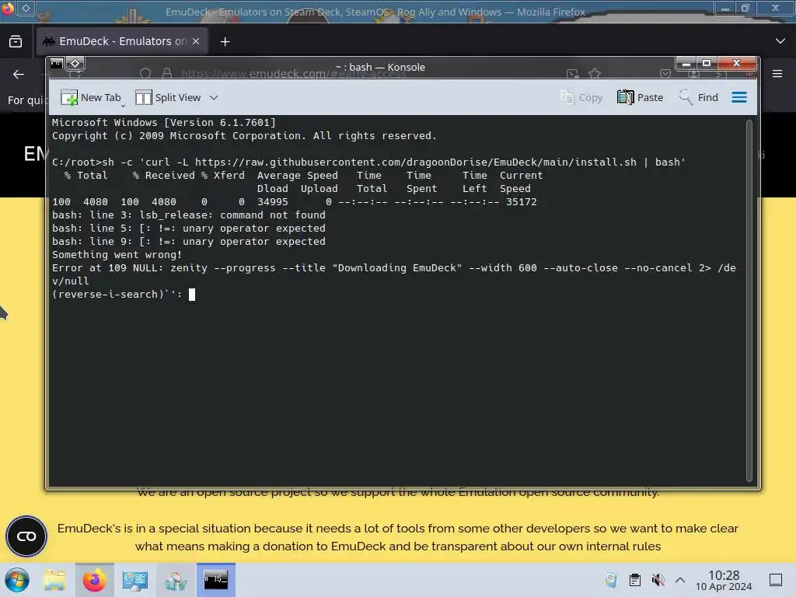Click the bookmark star icon in Firefox
Screen dimensions: 796x597
click(595, 74)
